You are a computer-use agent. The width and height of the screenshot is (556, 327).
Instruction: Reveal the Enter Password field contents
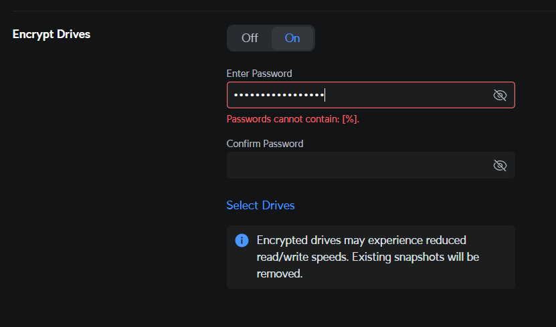point(500,96)
